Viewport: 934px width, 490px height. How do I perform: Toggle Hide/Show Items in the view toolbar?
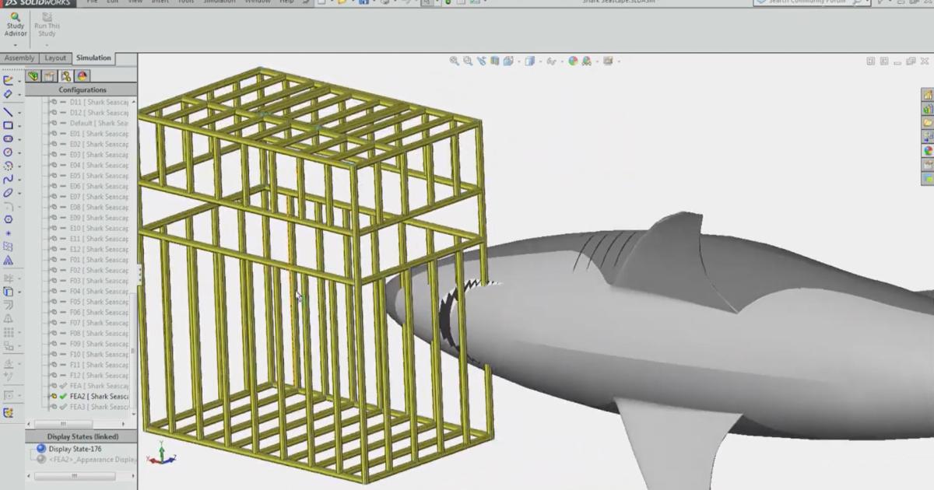coord(550,60)
